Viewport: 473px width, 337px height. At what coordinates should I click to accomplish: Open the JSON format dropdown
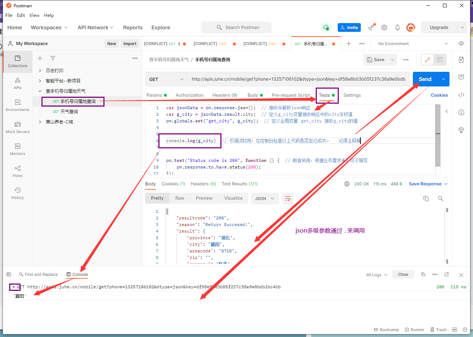[x=265, y=198]
